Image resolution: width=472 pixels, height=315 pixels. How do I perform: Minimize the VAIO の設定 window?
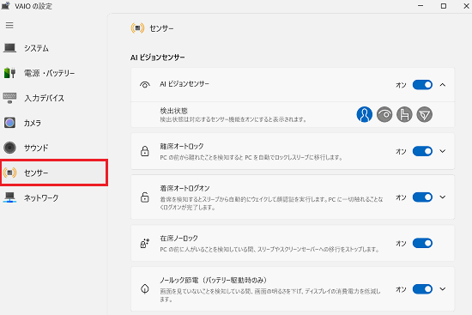pos(421,6)
